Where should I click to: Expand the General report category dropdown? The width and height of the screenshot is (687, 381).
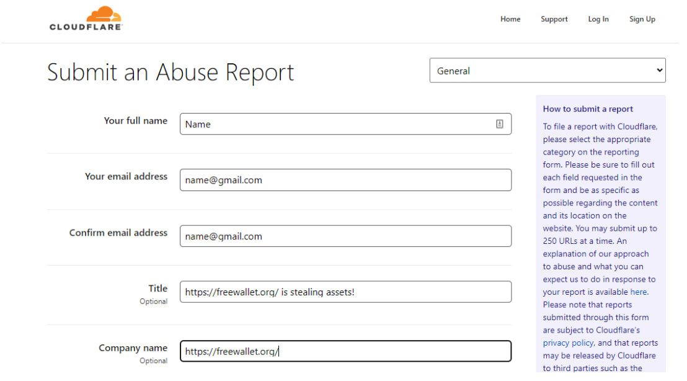tap(547, 71)
